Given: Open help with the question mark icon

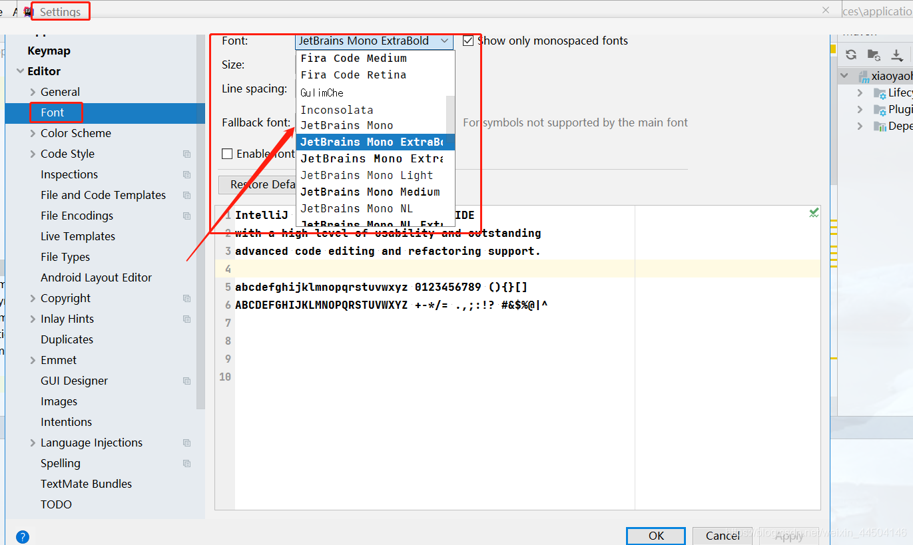Looking at the screenshot, I should point(22,536).
